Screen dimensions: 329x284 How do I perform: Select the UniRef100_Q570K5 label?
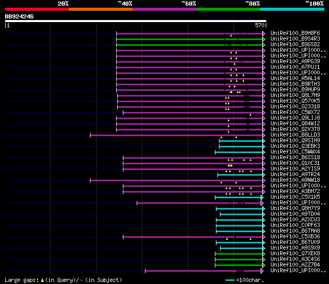click(295, 101)
